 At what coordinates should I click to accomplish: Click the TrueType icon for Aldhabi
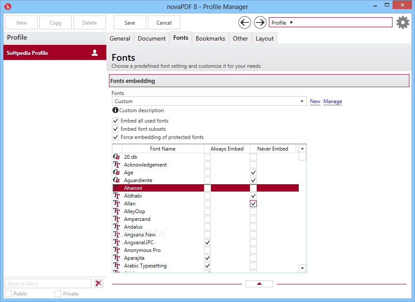[116, 195]
